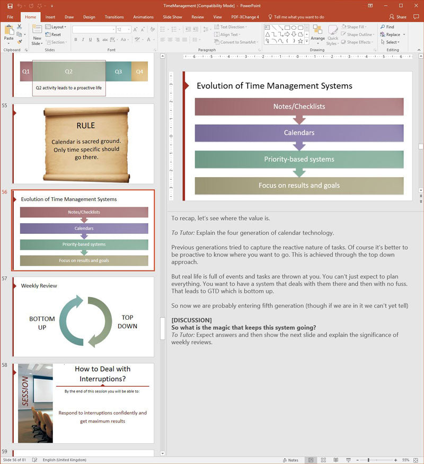Open the Section dropdown

[x=56, y=42]
